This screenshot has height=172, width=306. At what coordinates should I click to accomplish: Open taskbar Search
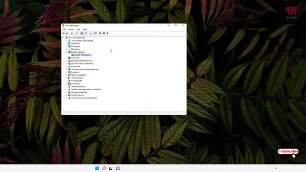[104, 168]
